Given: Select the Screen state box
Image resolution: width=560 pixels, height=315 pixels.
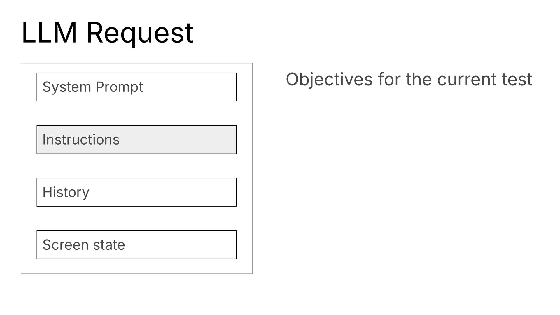Looking at the screenshot, I should (x=136, y=245).
